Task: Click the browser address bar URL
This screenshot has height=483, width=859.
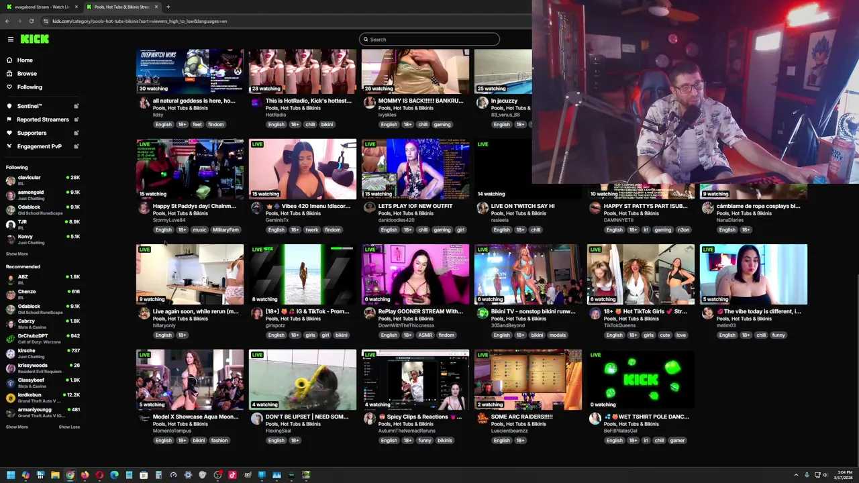Action: tap(140, 21)
